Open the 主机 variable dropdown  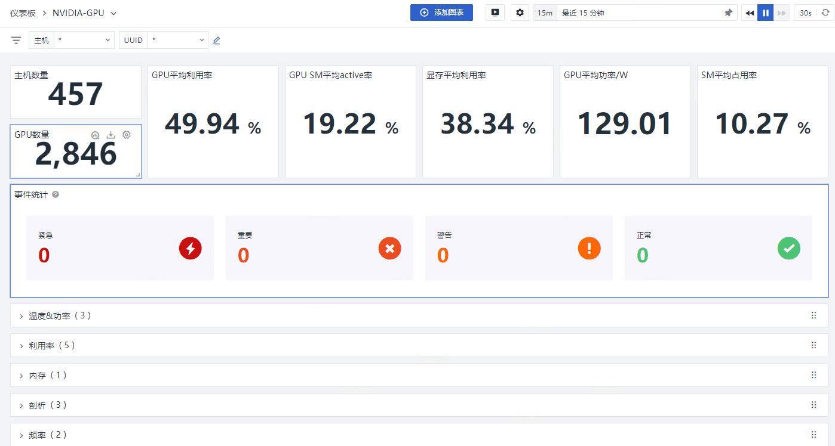click(84, 40)
